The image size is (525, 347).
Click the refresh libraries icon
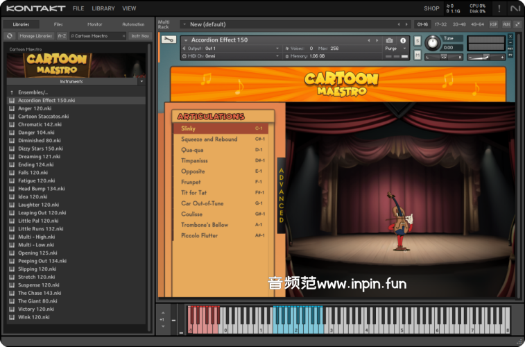coord(10,35)
